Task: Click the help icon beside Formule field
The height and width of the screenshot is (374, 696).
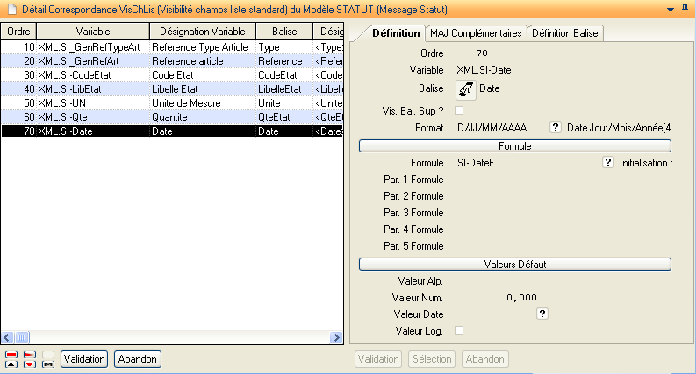Action: tap(607, 163)
